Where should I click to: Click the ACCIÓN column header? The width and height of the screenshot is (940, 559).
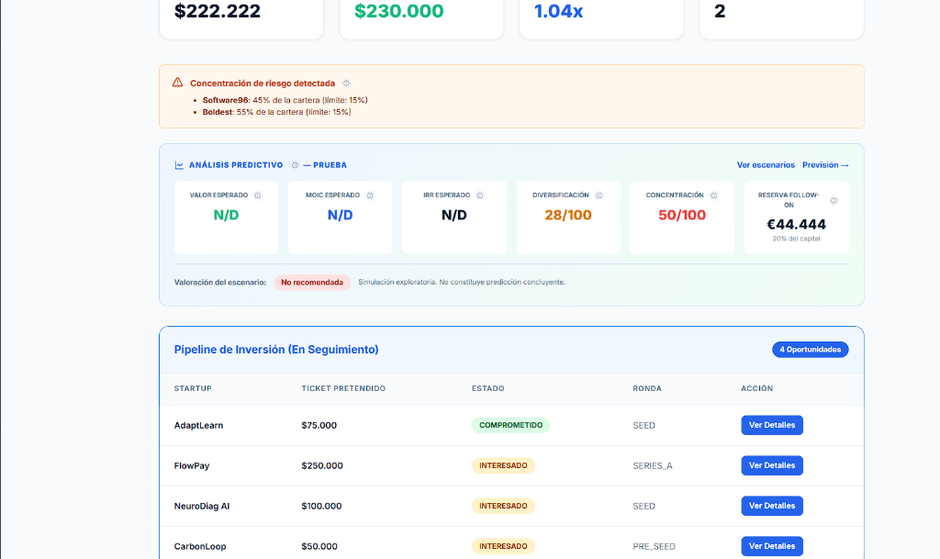point(757,388)
